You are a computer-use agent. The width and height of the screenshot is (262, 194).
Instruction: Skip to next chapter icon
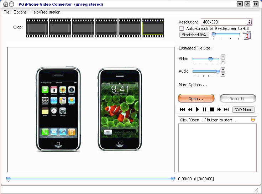pos(226,110)
